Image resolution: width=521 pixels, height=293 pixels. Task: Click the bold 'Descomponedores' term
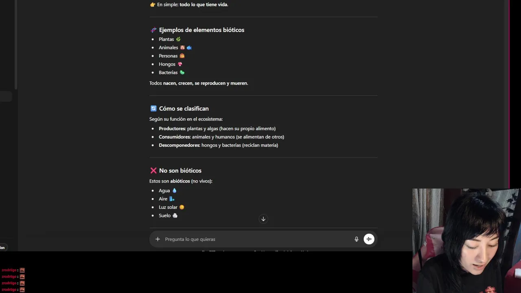179,145
